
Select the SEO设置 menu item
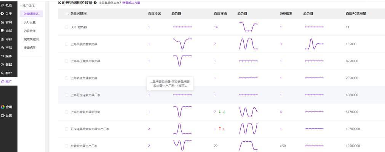(x=30, y=22)
